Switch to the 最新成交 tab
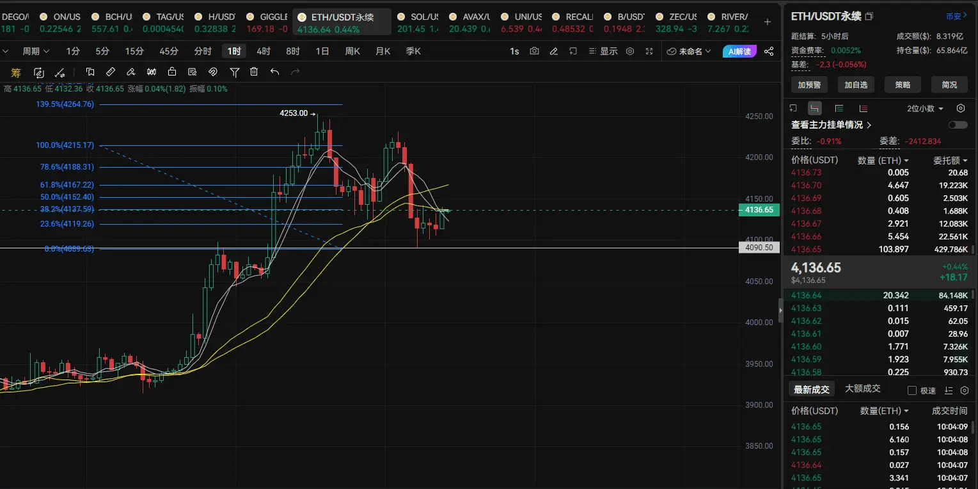Image resolution: width=978 pixels, height=489 pixels. click(811, 389)
